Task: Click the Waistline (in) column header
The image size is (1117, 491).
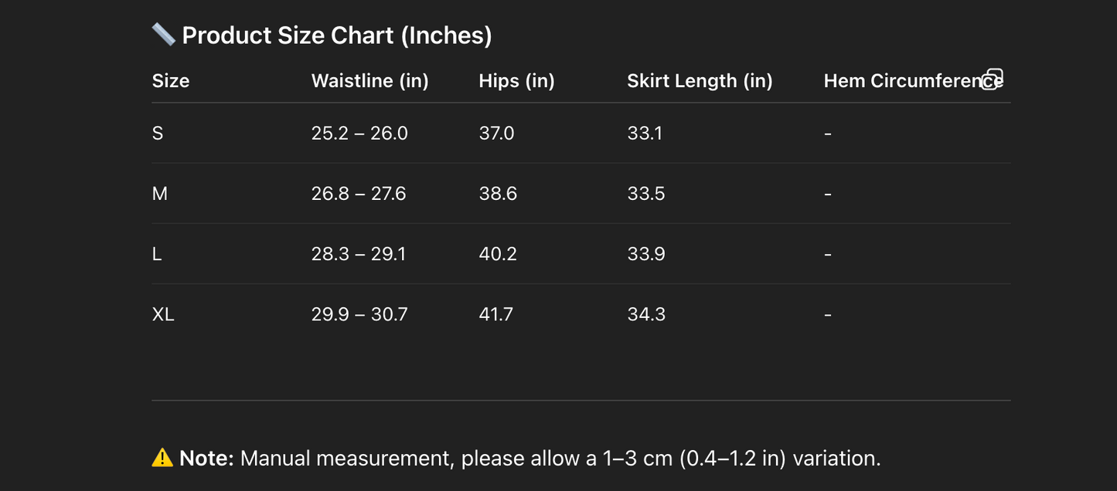Action: tap(369, 81)
